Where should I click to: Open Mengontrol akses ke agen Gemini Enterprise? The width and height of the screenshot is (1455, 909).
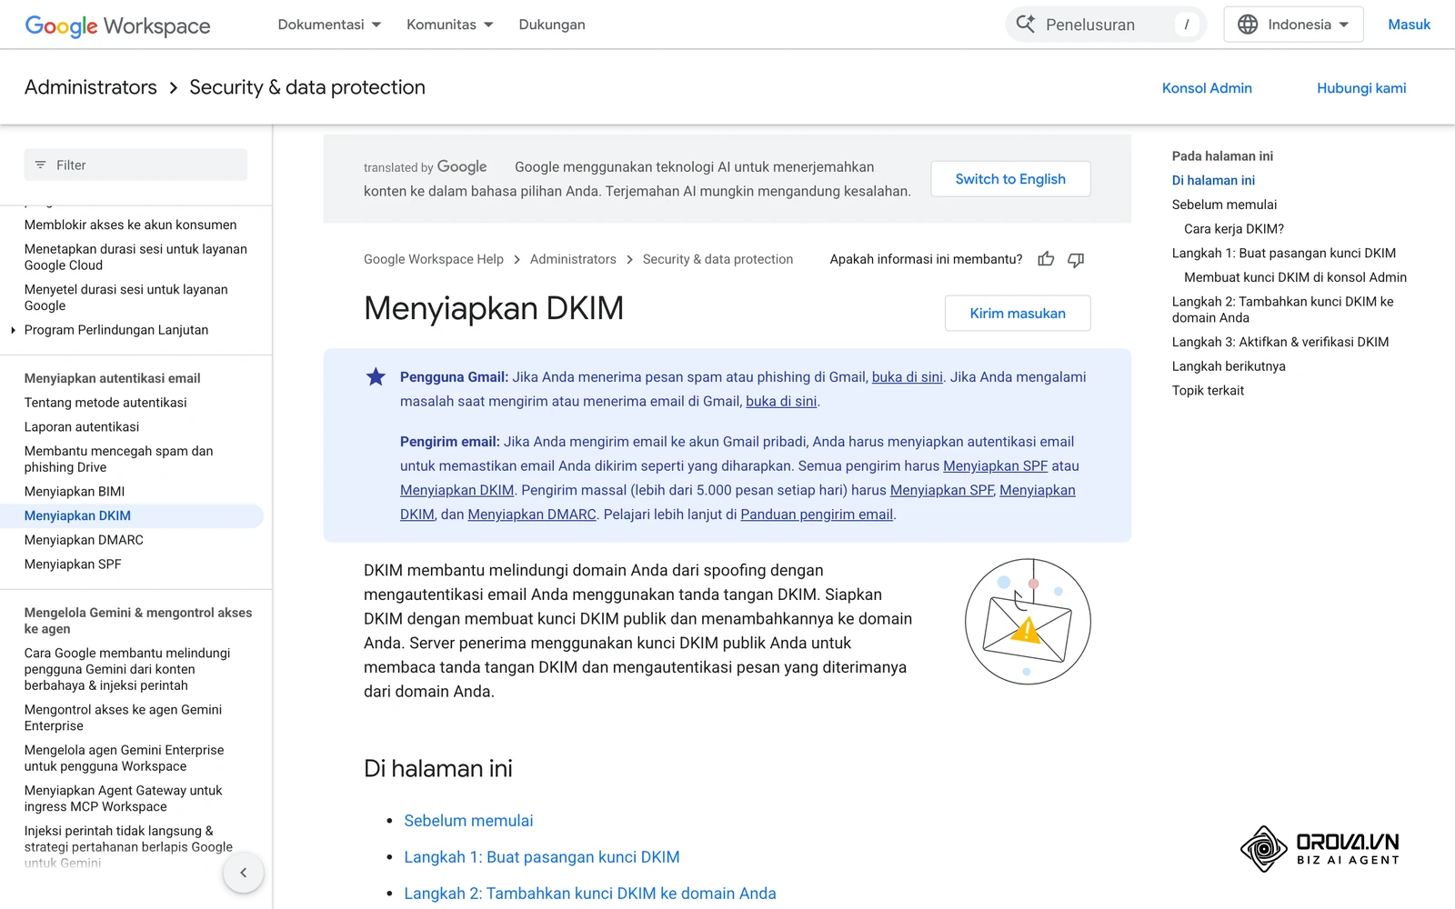(x=123, y=718)
